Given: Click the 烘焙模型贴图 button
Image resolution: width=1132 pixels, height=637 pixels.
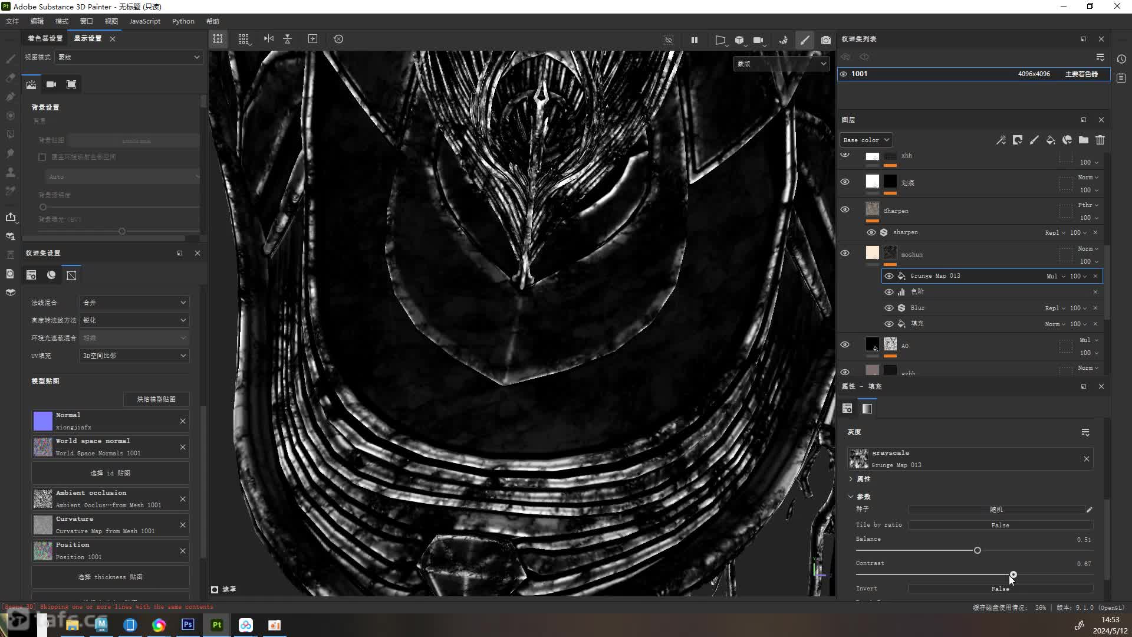Looking at the screenshot, I should (x=156, y=399).
